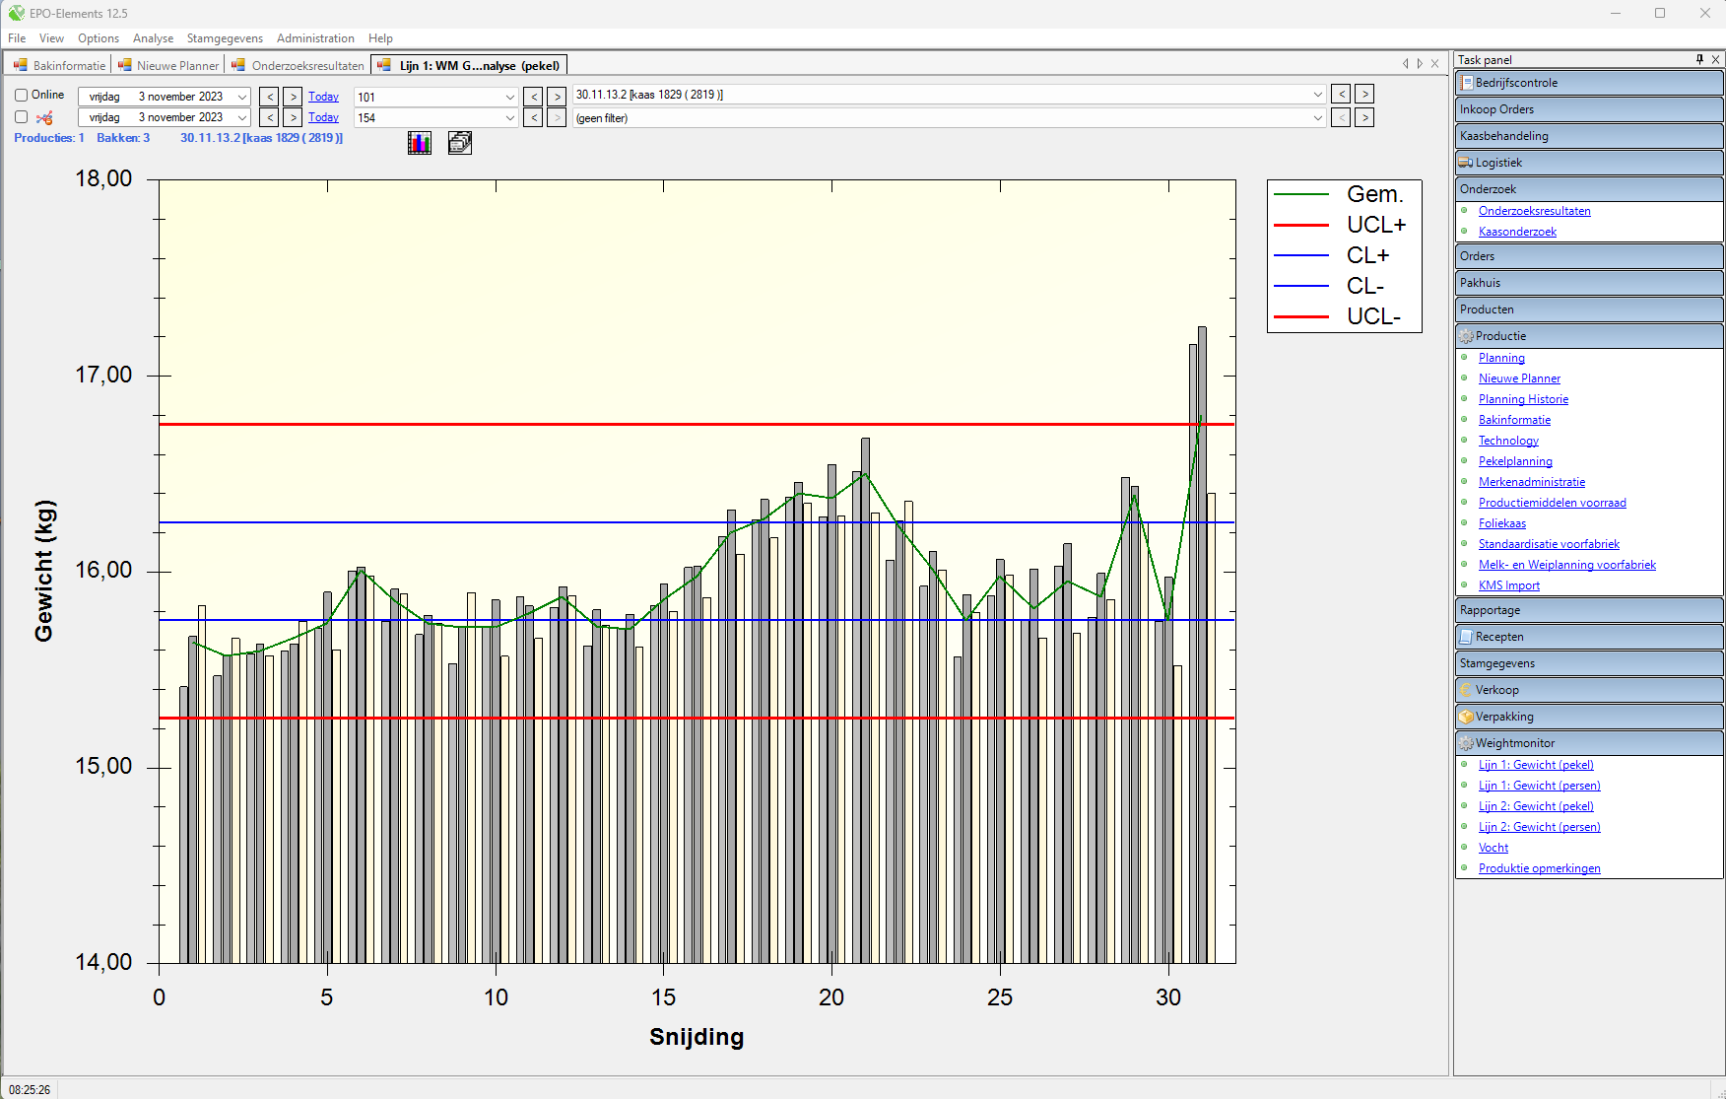Close the Task panel with its X button
Image resolution: width=1726 pixels, height=1099 pixels.
[1715, 59]
